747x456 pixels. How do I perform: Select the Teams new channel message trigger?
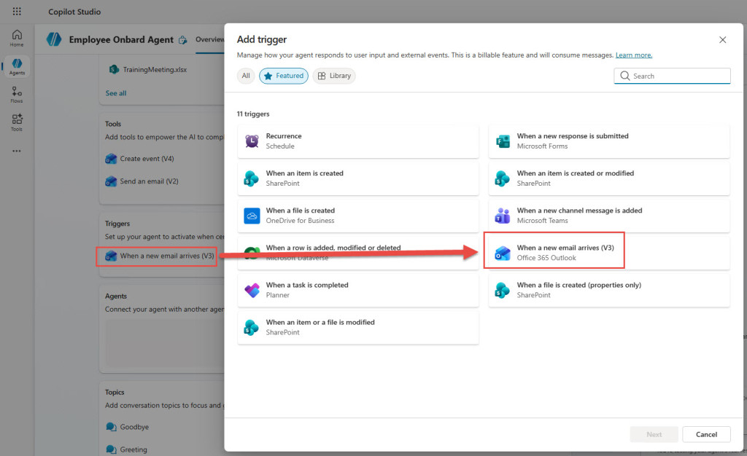[x=609, y=216]
